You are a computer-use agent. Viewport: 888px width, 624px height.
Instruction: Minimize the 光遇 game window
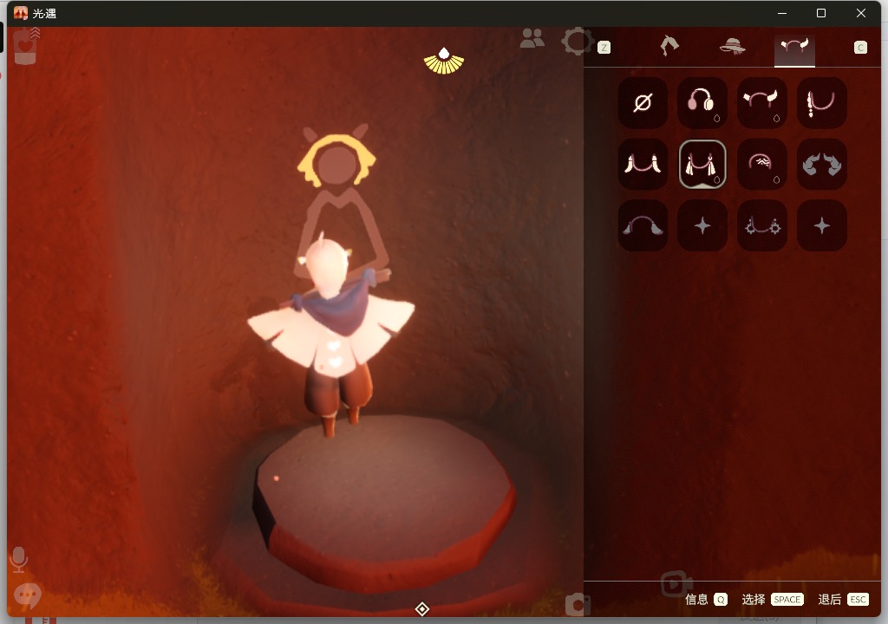[782, 13]
